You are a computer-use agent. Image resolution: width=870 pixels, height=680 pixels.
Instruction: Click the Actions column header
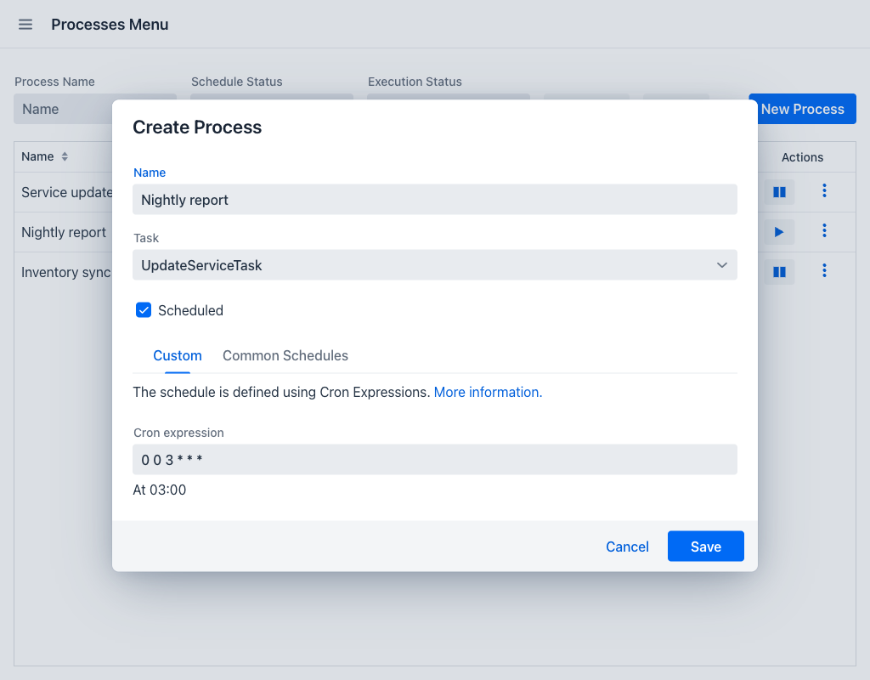pos(802,157)
